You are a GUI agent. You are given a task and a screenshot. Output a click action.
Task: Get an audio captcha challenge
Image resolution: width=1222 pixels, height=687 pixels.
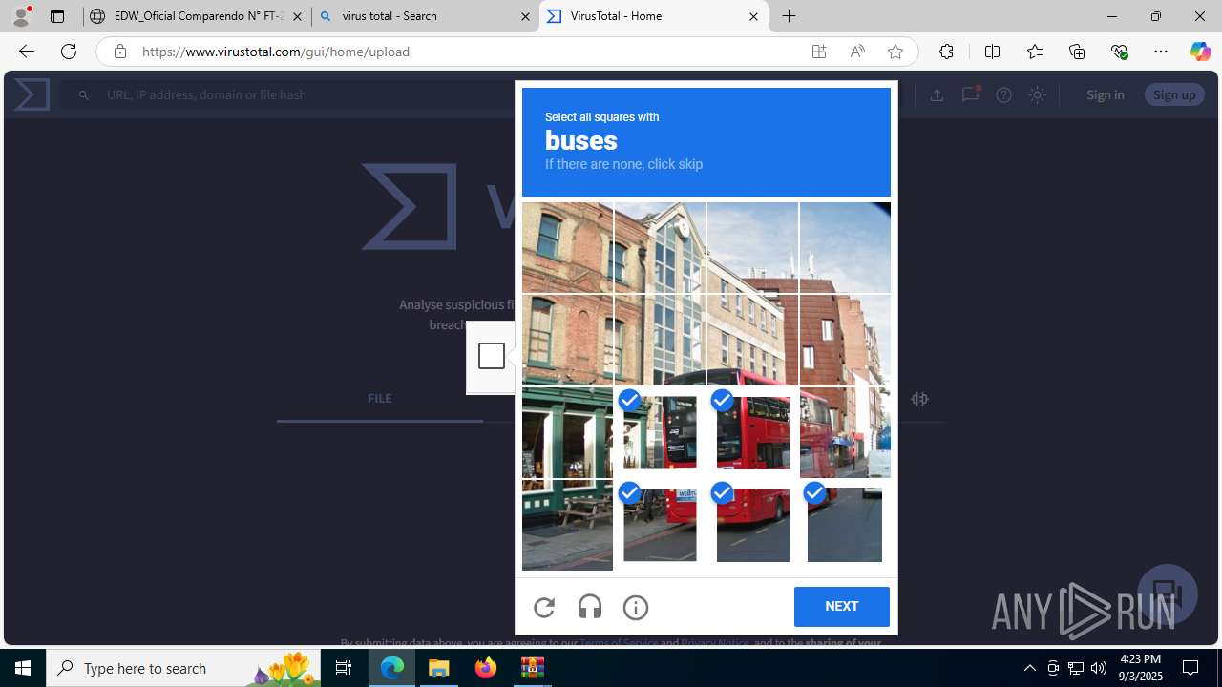pyautogui.click(x=590, y=607)
